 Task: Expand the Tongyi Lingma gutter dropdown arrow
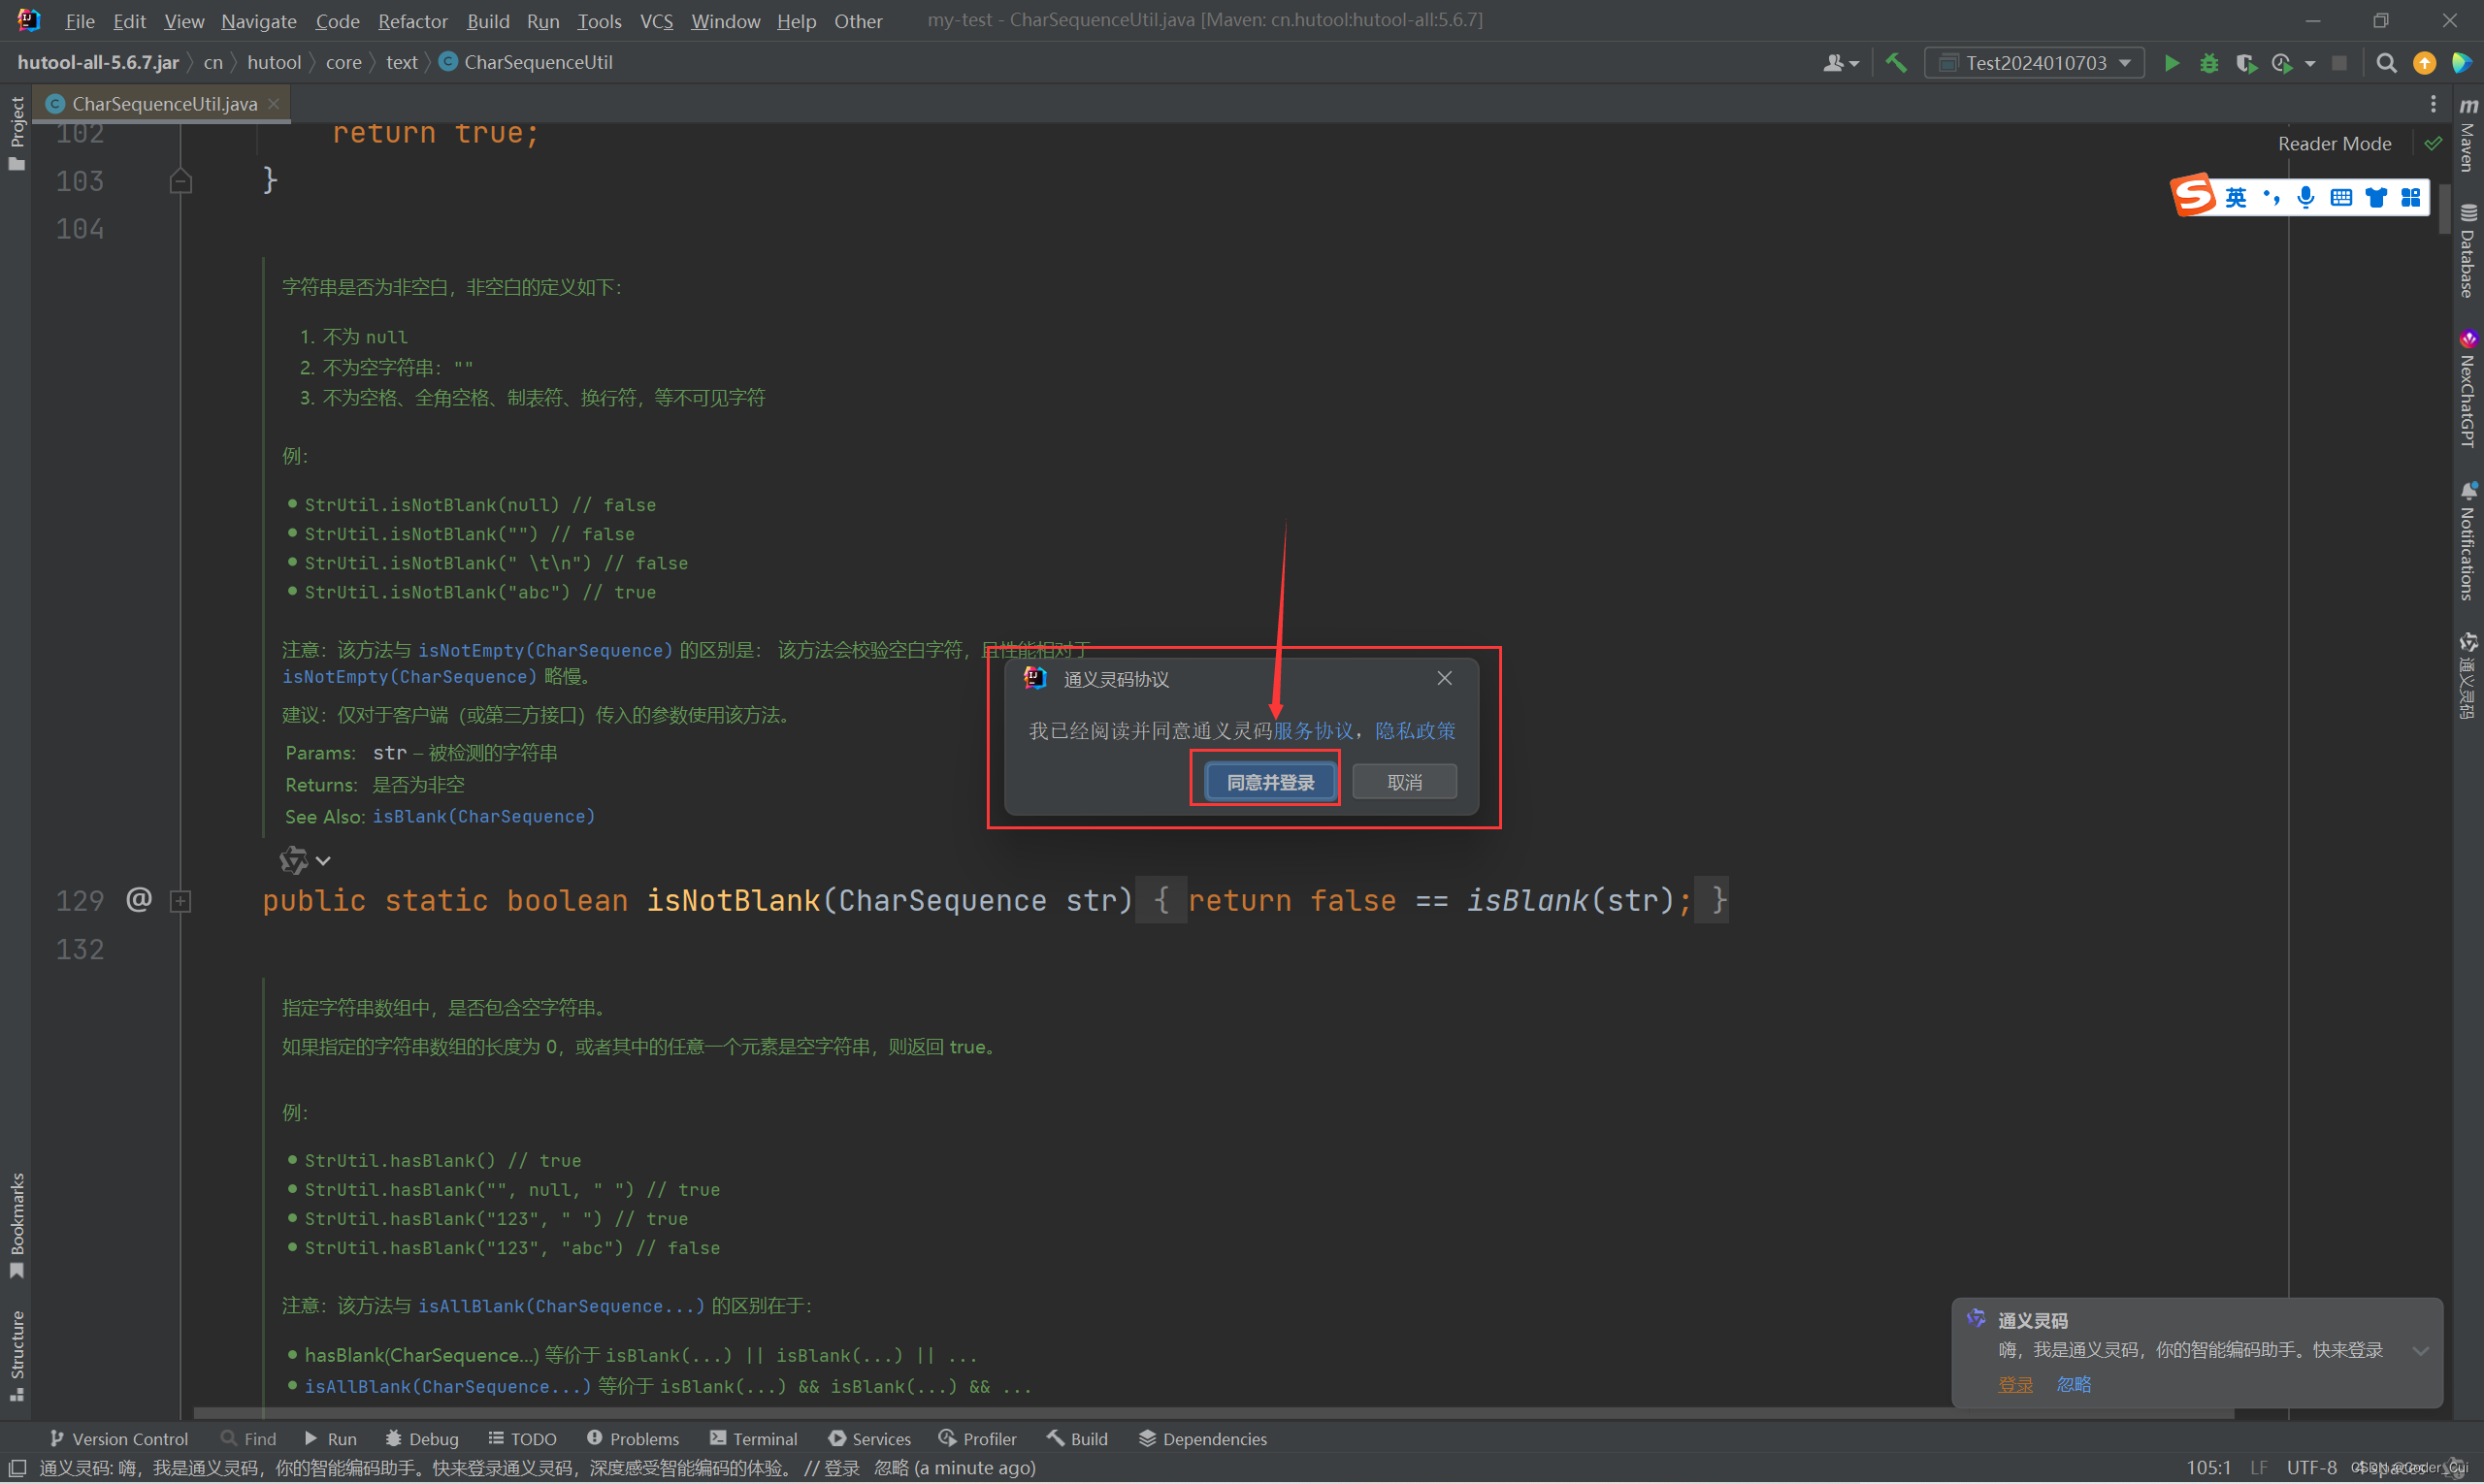323,861
